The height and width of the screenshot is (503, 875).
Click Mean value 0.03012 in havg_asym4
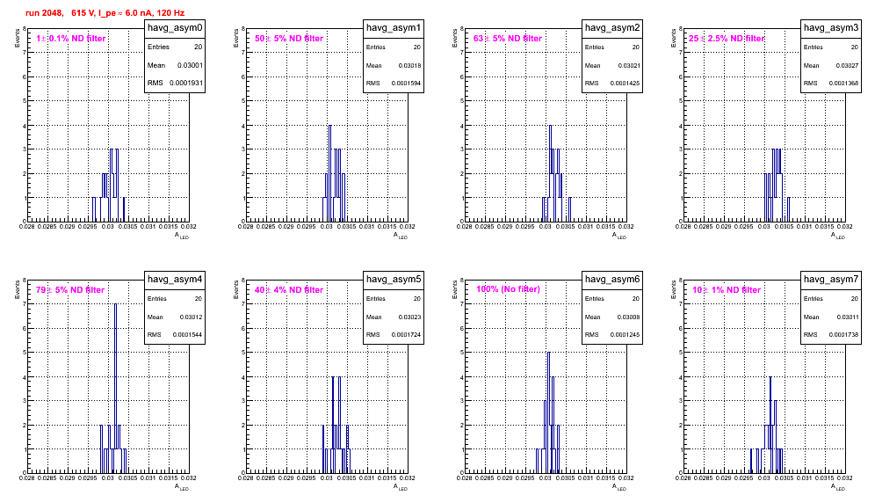pyautogui.click(x=191, y=317)
